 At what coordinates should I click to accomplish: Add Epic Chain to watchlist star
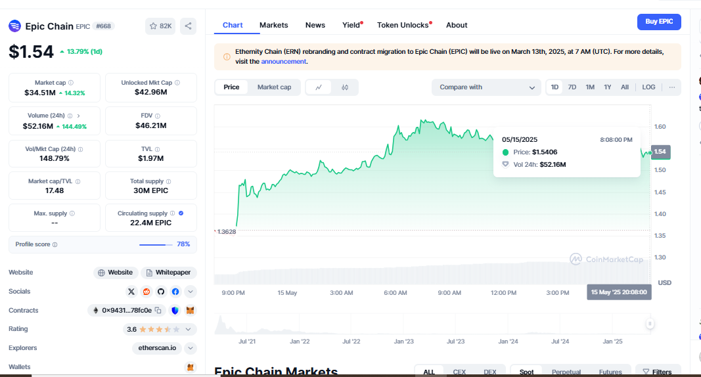click(153, 26)
